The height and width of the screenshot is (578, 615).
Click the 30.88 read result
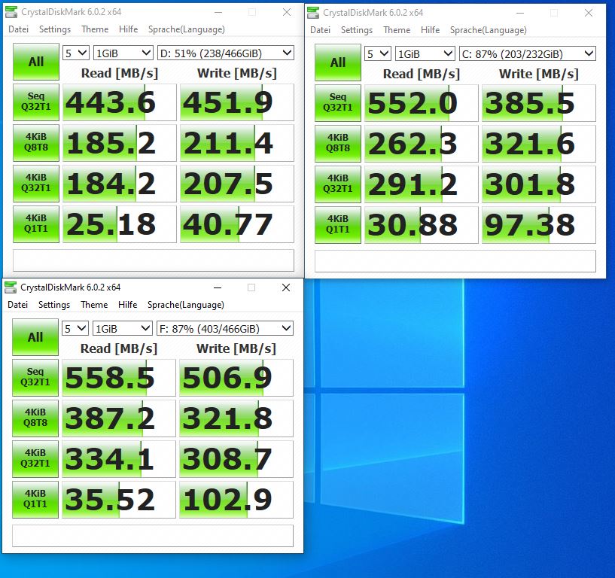pos(422,225)
